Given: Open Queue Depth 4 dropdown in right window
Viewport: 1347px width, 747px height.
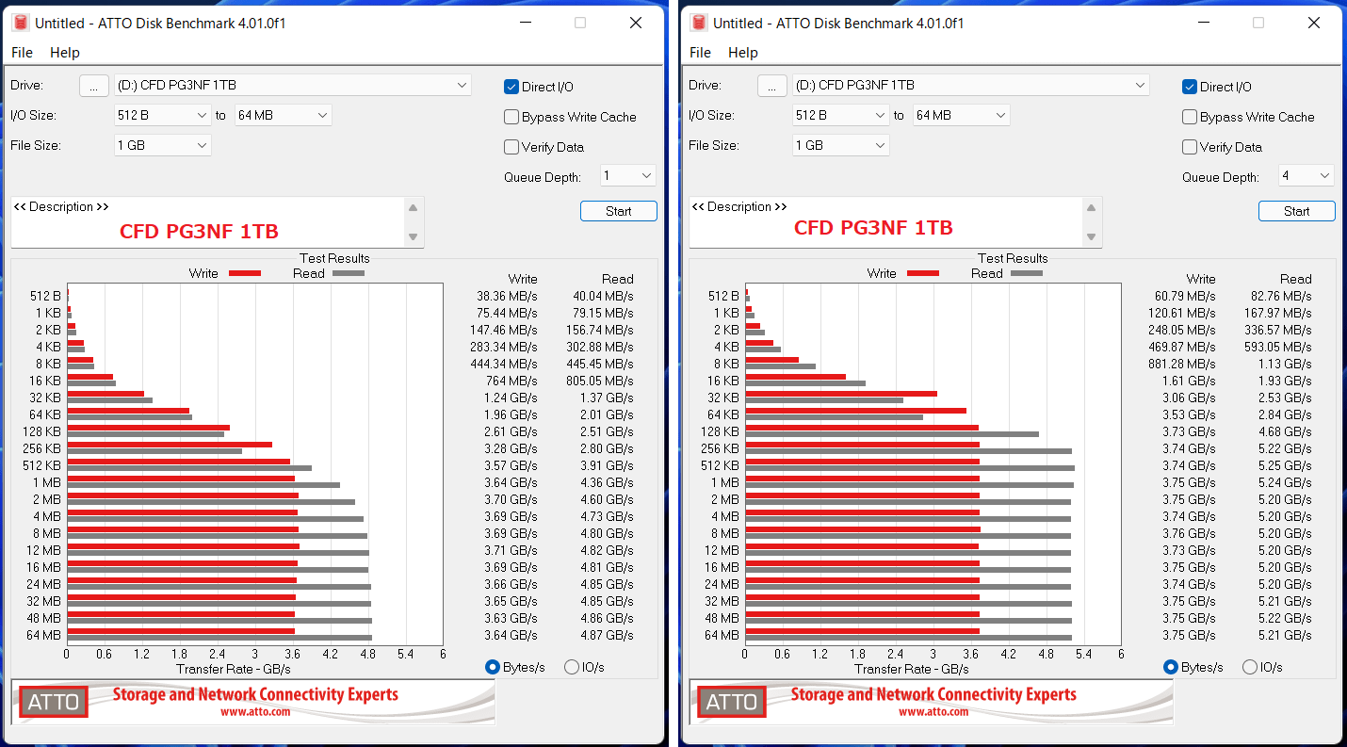Looking at the screenshot, I should [x=1306, y=175].
